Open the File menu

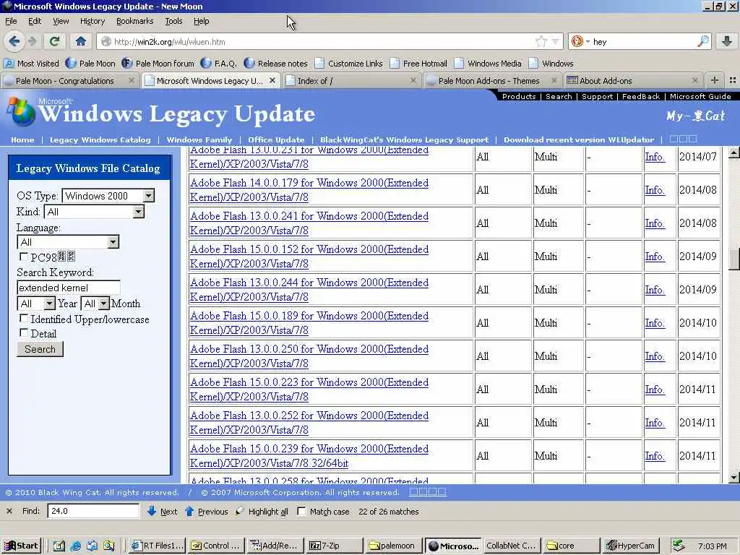coord(11,21)
